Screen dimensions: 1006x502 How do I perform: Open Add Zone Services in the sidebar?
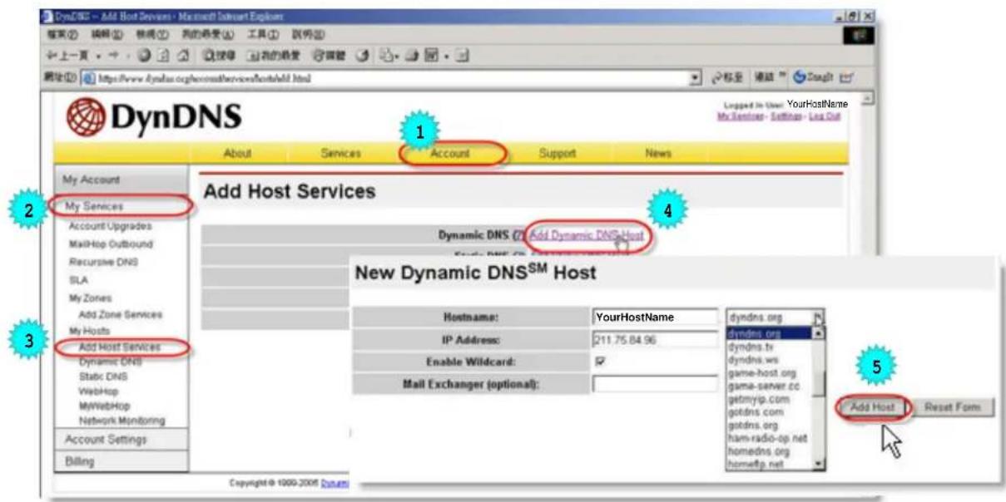(121, 315)
